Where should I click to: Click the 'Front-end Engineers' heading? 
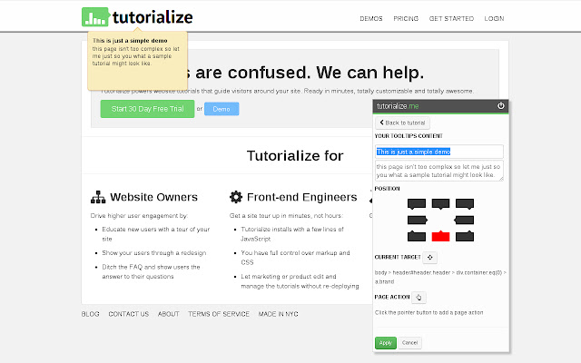click(x=302, y=197)
